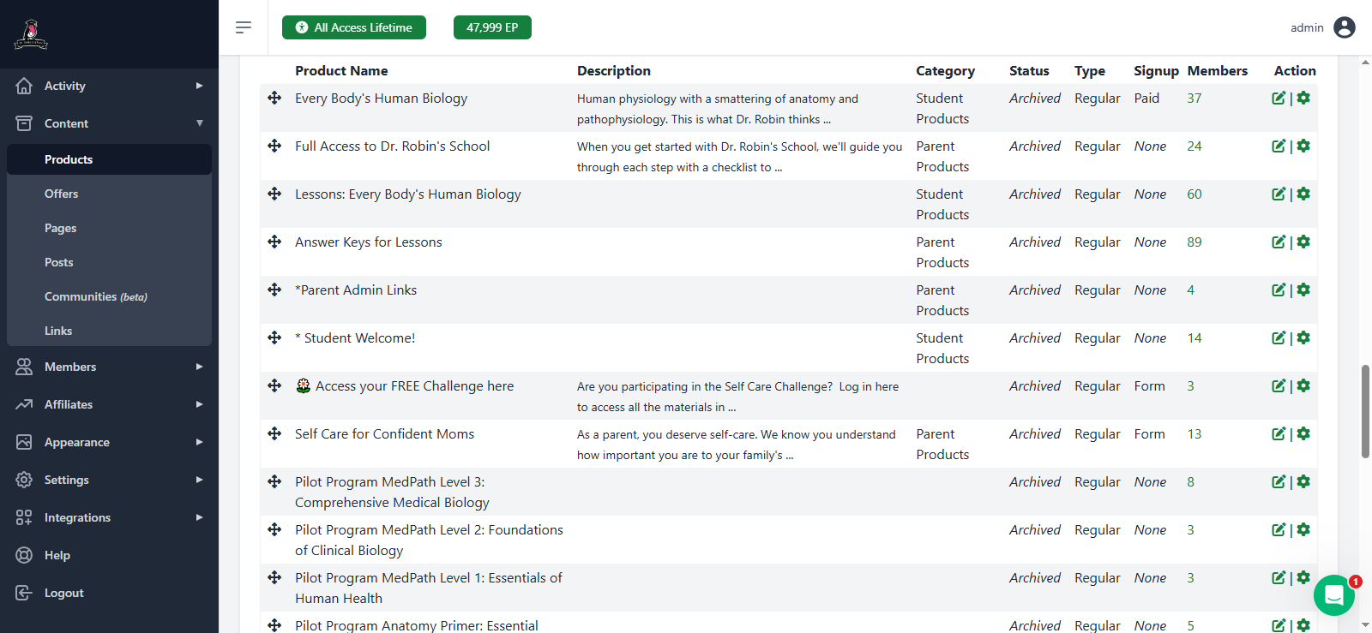Click the All Access Lifetime button
This screenshot has height=633, width=1372.
(354, 27)
